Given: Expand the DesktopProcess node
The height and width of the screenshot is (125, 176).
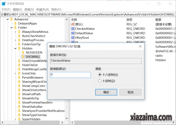Looking at the screenshot, I should click(15, 40).
